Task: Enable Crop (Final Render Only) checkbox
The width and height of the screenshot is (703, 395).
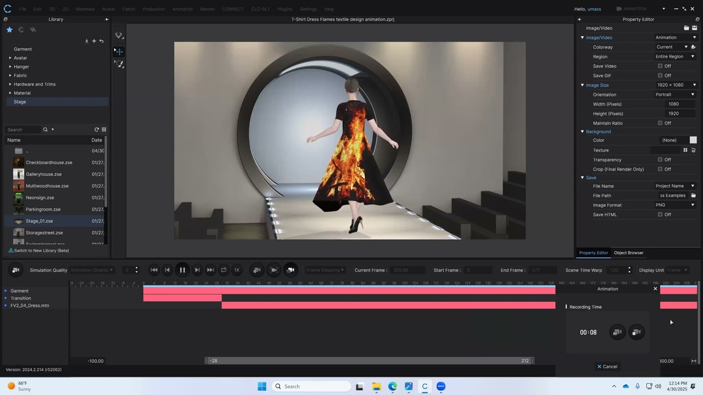Action: click(660, 170)
